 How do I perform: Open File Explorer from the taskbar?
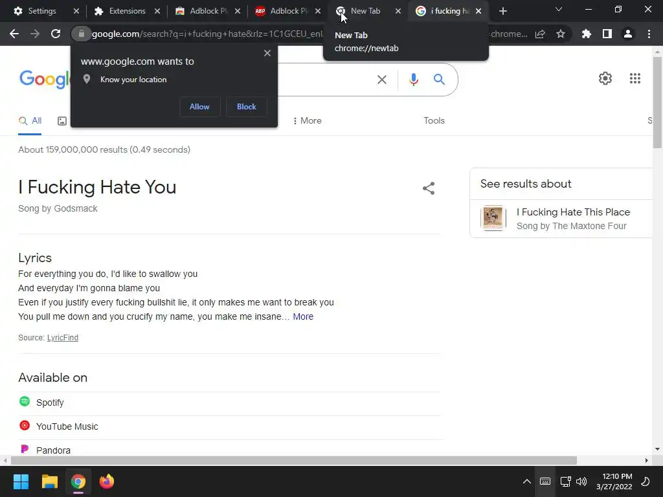(x=49, y=481)
